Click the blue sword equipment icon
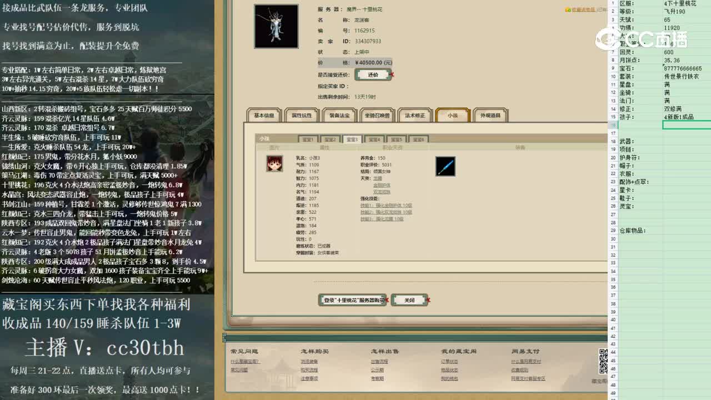711x400 pixels. pos(445,166)
